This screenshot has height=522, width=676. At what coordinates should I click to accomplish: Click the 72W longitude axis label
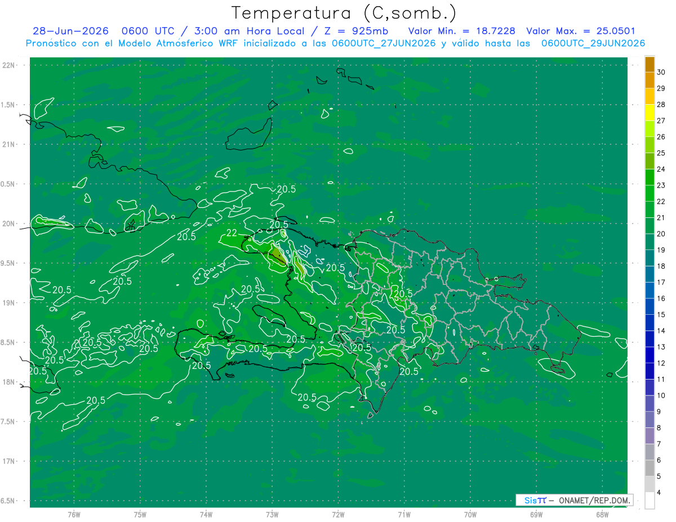(x=338, y=514)
